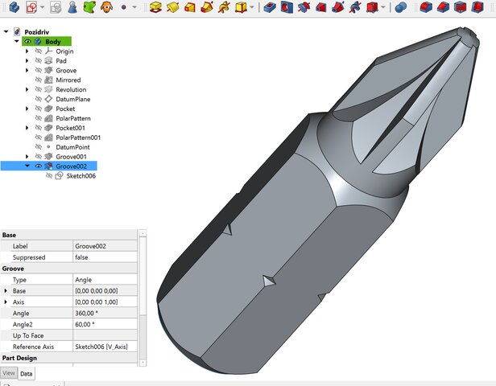This screenshot has height=386, width=496.
Task: Select the Groove tool in toolbar
Action: (304, 7)
